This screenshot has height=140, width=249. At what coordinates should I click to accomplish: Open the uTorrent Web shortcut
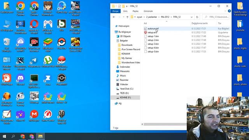point(48,61)
